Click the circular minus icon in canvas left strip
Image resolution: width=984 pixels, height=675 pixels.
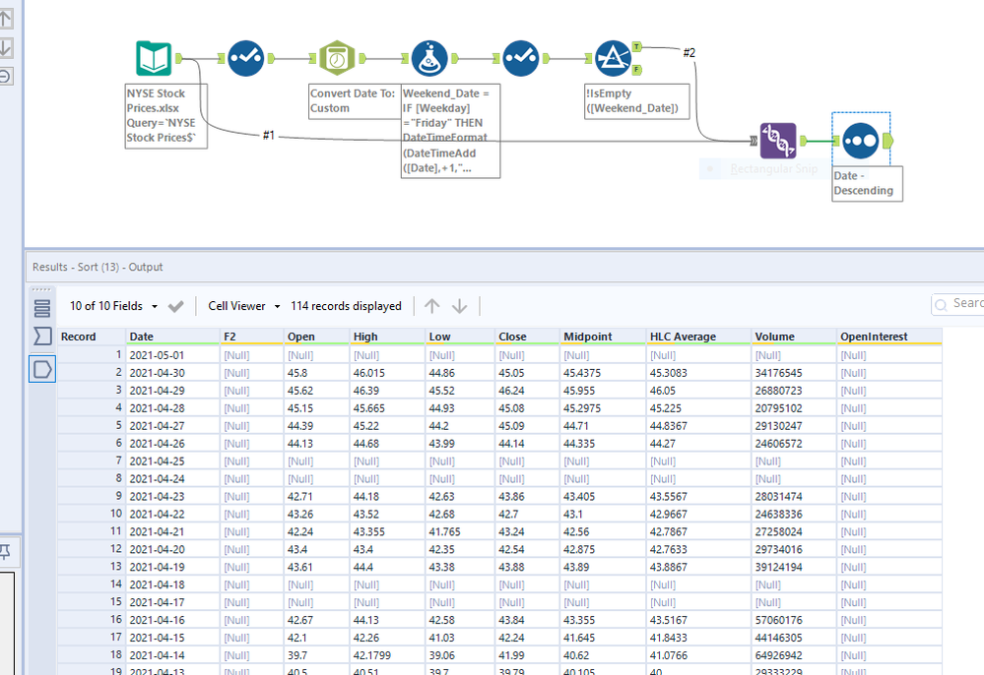[5, 77]
